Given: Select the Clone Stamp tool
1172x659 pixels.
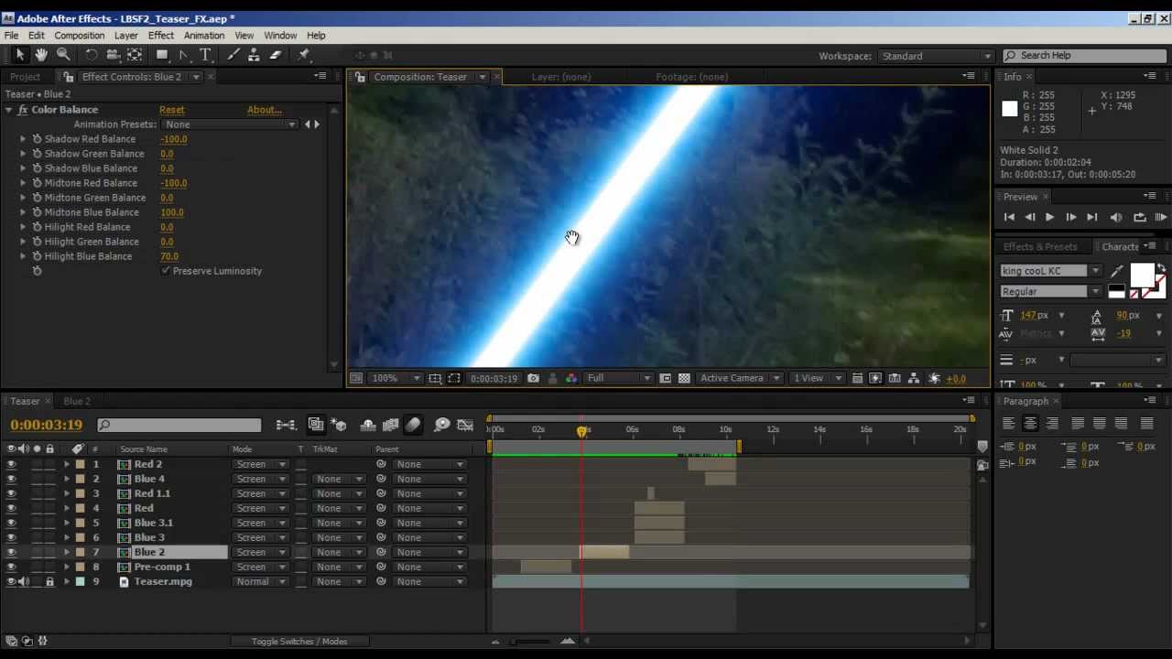Looking at the screenshot, I should coord(255,55).
